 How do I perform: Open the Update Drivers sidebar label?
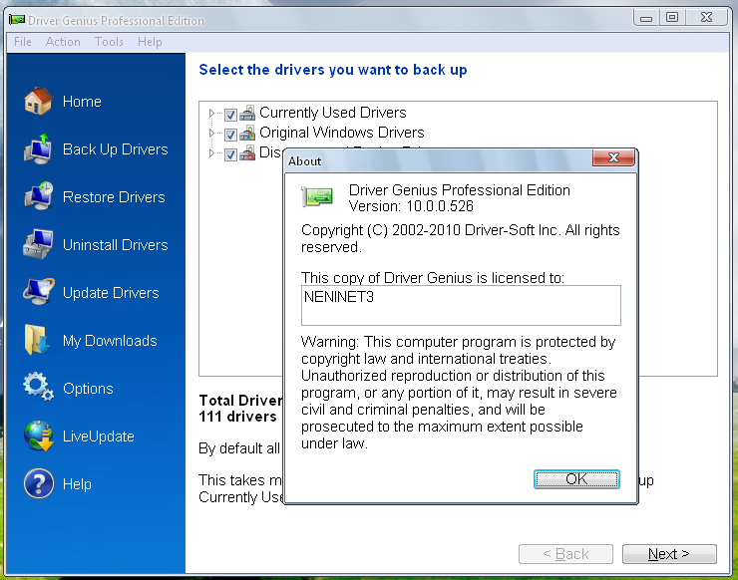coord(111,293)
